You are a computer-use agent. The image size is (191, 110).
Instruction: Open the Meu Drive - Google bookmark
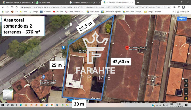tap(133, 12)
